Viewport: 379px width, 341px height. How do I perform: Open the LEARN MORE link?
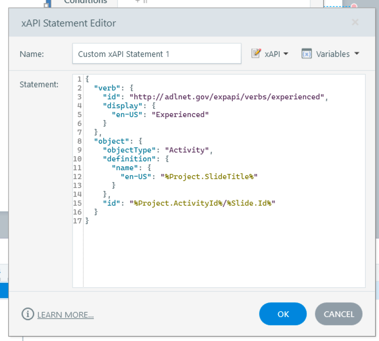point(65,315)
